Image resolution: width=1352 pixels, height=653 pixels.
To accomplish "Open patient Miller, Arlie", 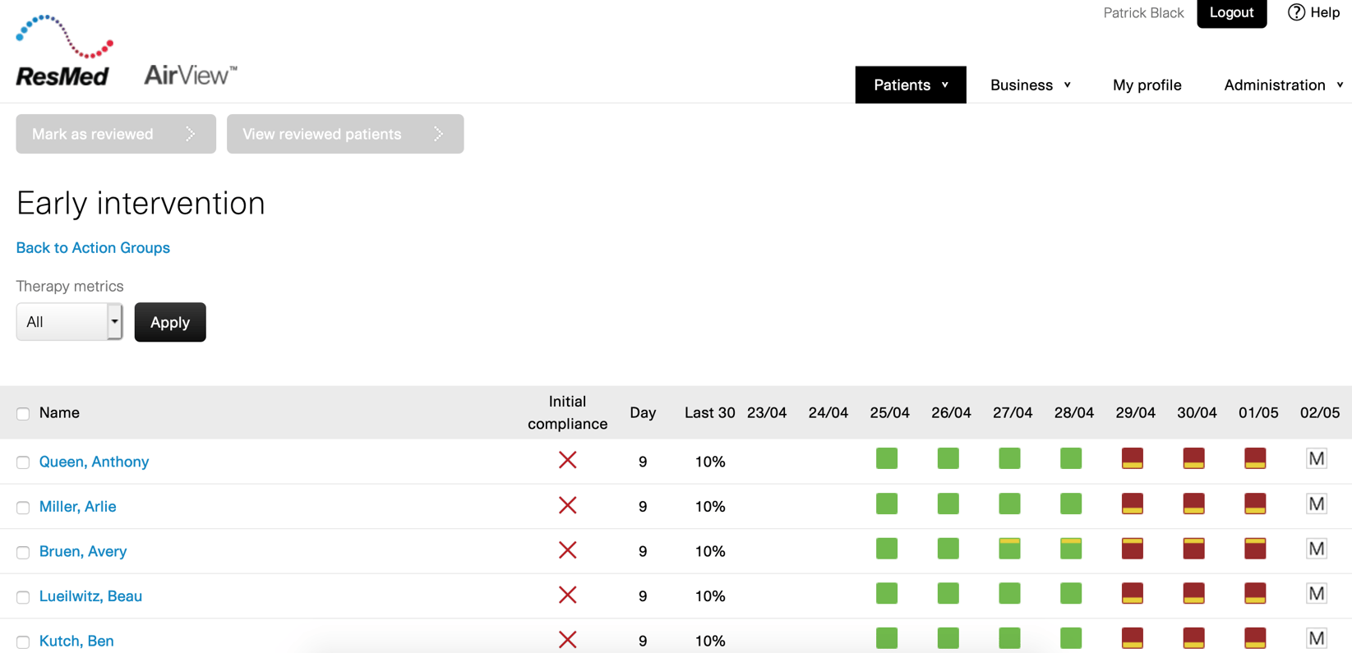I will tap(78, 507).
